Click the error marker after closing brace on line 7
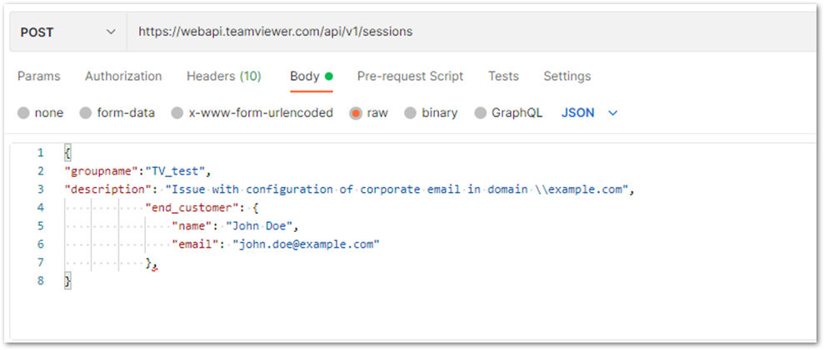Screen dimensions: 824x350 (x=154, y=269)
